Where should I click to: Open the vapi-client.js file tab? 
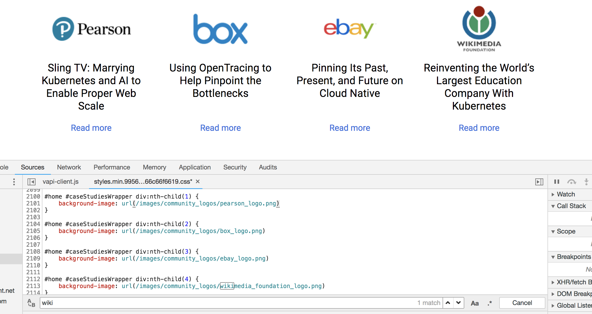point(61,182)
